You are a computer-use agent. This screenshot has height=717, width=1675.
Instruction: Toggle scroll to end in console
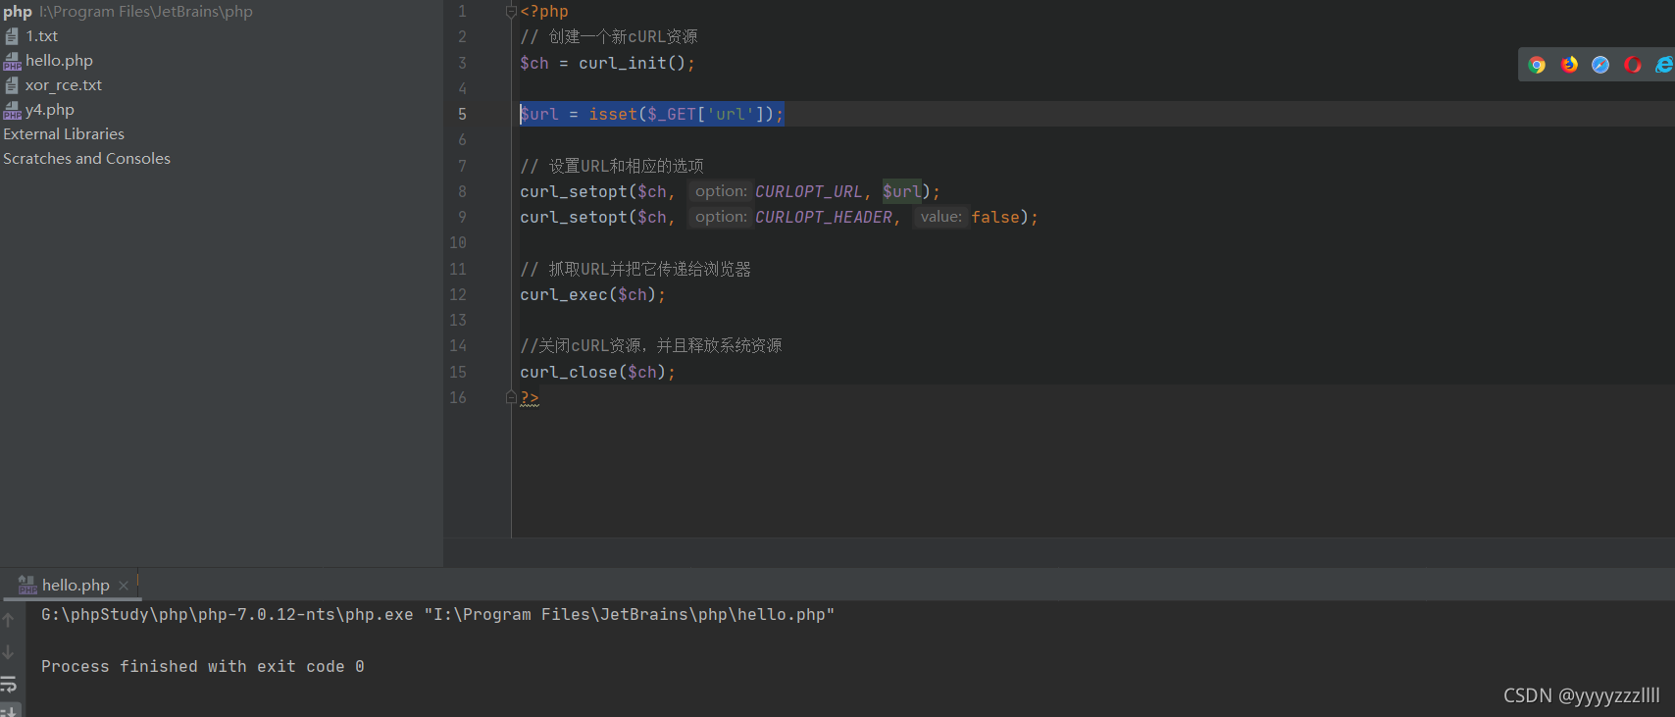tap(9, 710)
